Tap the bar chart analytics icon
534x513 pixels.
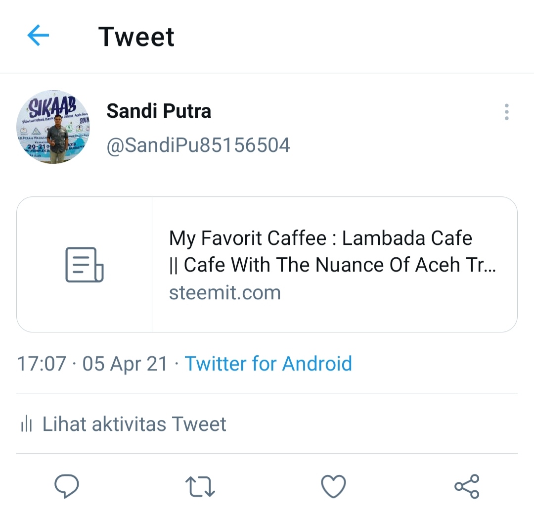point(27,424)
